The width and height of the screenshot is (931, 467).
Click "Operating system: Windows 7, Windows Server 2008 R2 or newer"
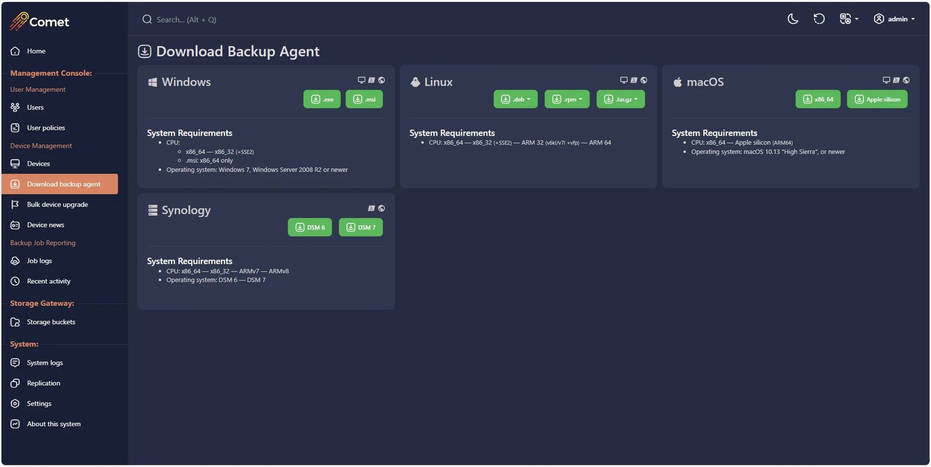click(x=257, y=170)
